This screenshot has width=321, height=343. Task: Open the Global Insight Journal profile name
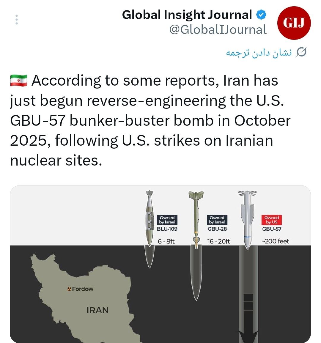click(x=187, y=15)
